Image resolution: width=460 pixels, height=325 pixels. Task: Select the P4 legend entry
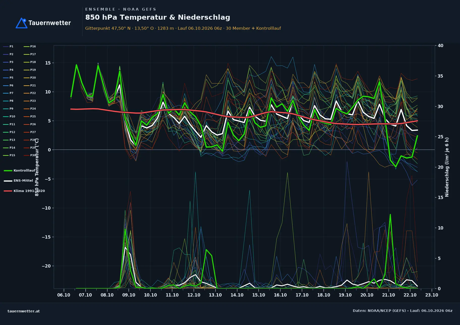click(8, 70)
